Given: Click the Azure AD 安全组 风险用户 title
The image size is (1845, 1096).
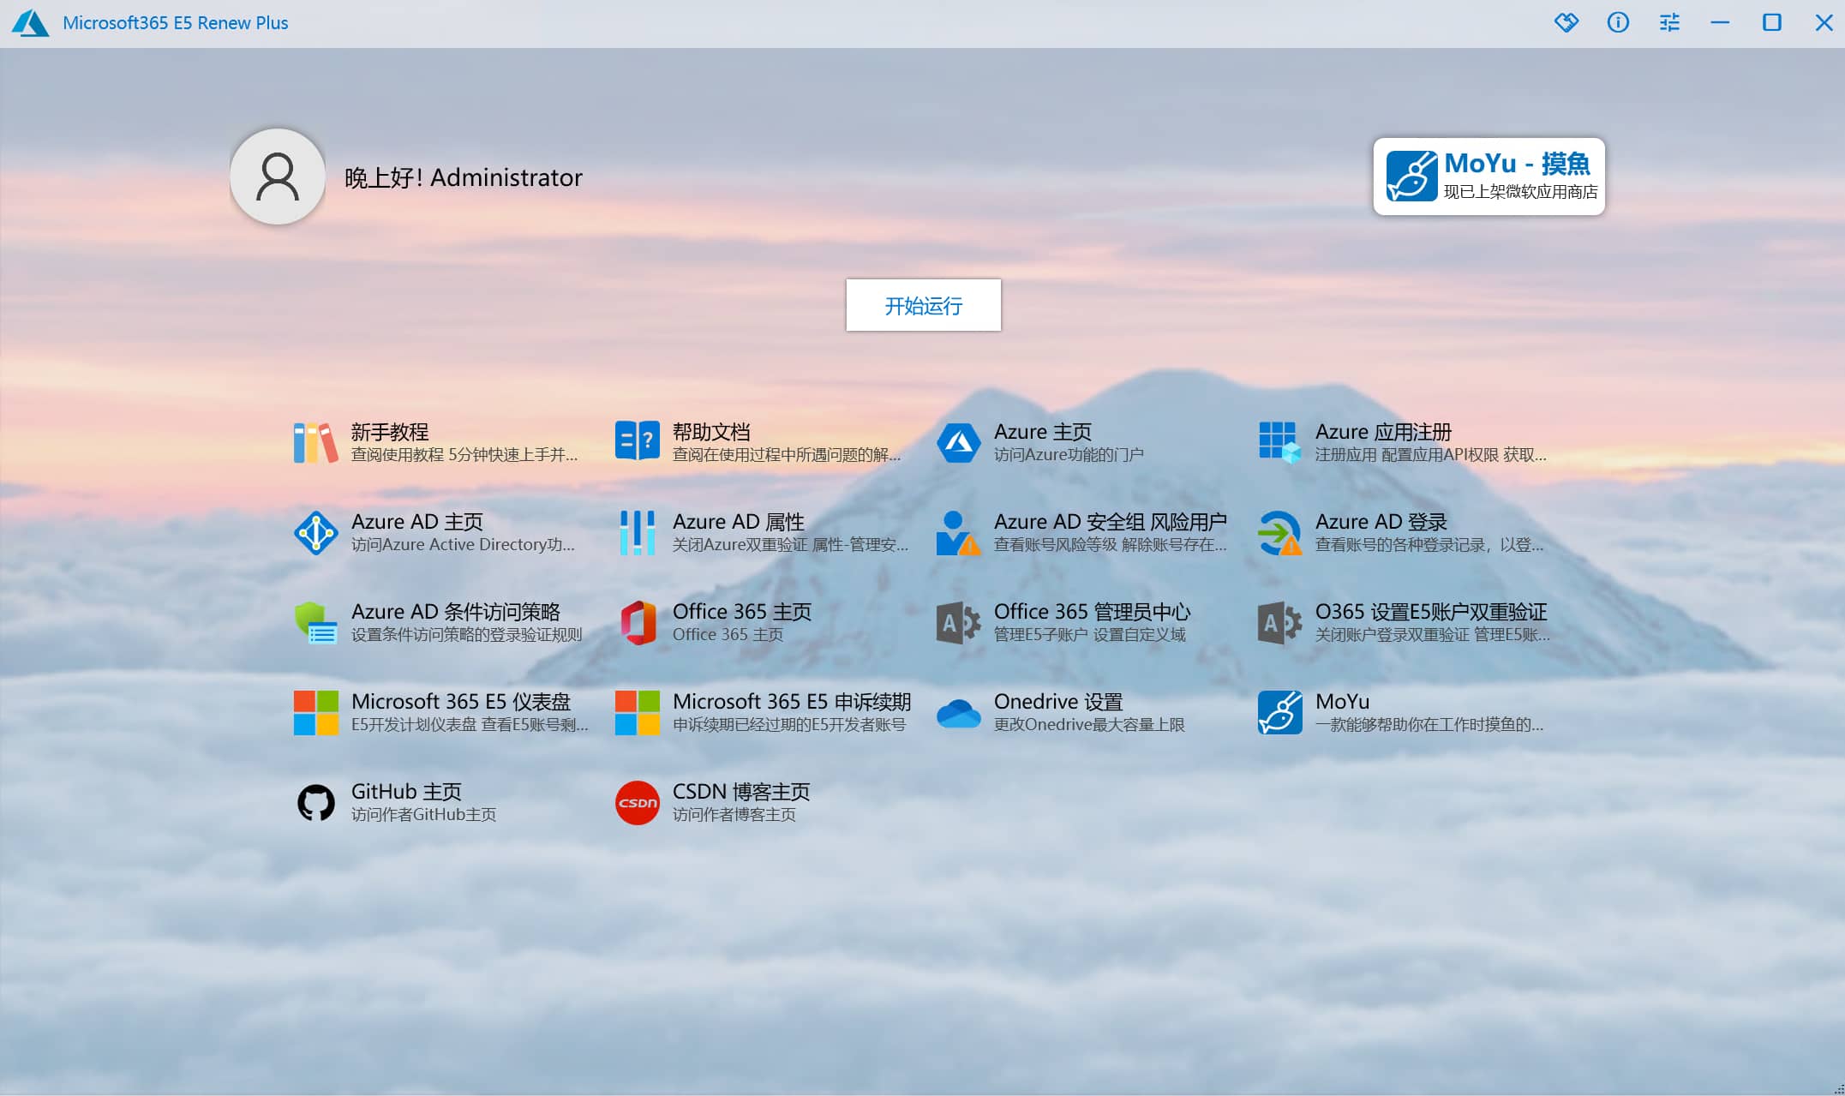Looking at the screenshot, I should [x=1111, y=522].
